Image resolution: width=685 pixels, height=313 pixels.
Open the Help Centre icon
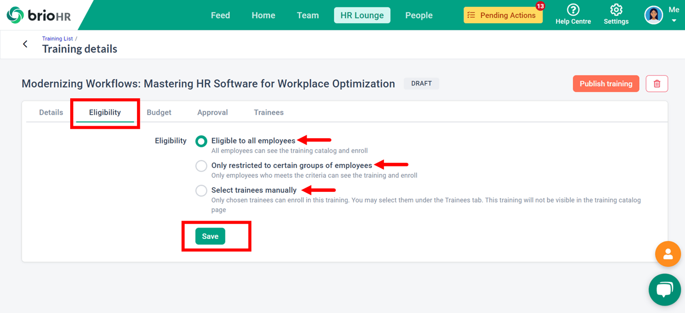pos(573,10)
